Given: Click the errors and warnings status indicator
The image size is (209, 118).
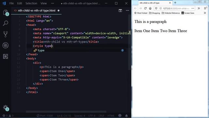Looking at the screenshot, I should (8, 116).
